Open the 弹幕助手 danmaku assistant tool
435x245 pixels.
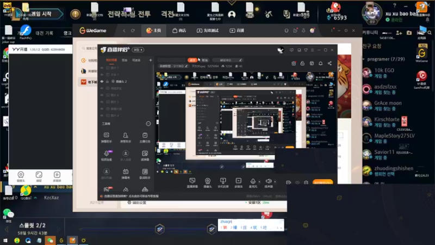point(106,138)
